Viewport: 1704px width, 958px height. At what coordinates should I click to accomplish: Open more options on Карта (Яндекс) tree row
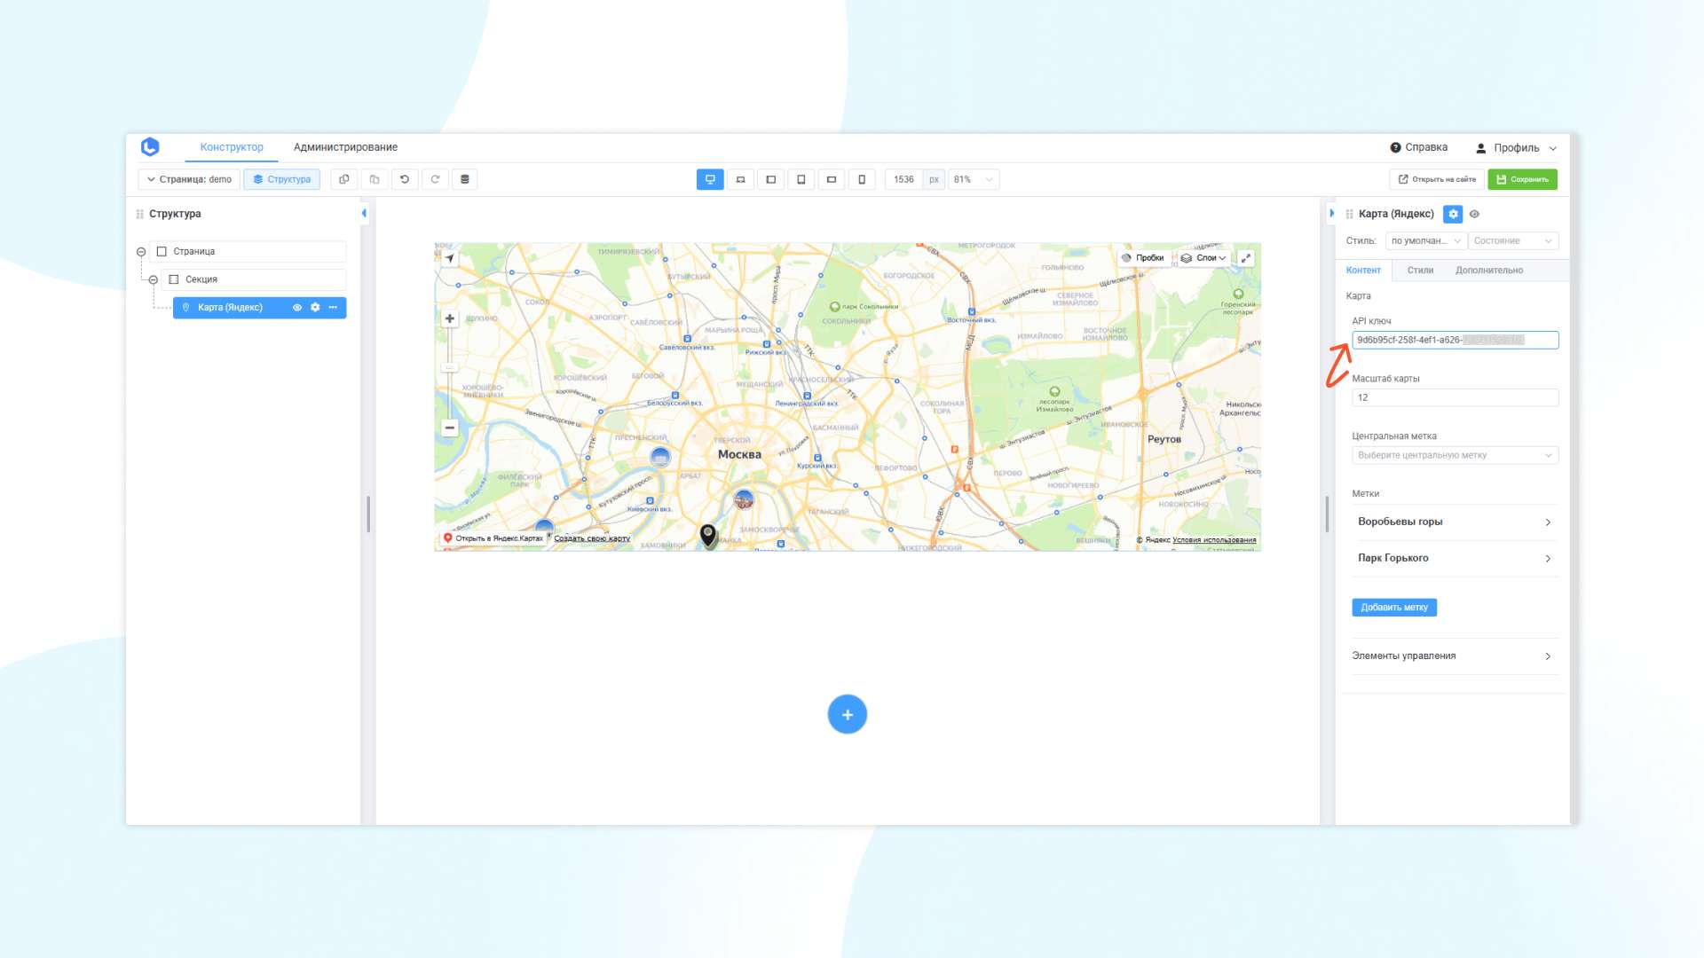tap(333, 308)
